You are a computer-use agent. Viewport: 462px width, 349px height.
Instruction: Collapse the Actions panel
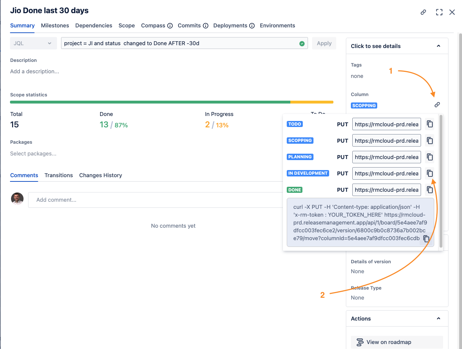tap(438, 318)
